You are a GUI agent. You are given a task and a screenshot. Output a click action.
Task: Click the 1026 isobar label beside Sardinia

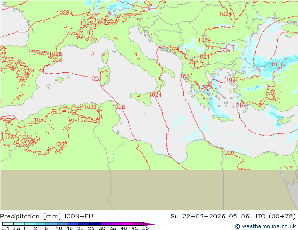click(x=95, y=78)
